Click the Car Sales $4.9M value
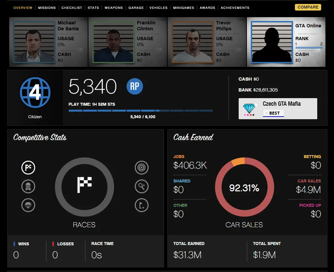This screenshot has width=334, height=272. tap(308, 190)
